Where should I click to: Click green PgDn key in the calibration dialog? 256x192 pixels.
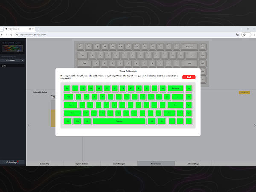click(x=189, y=113)
